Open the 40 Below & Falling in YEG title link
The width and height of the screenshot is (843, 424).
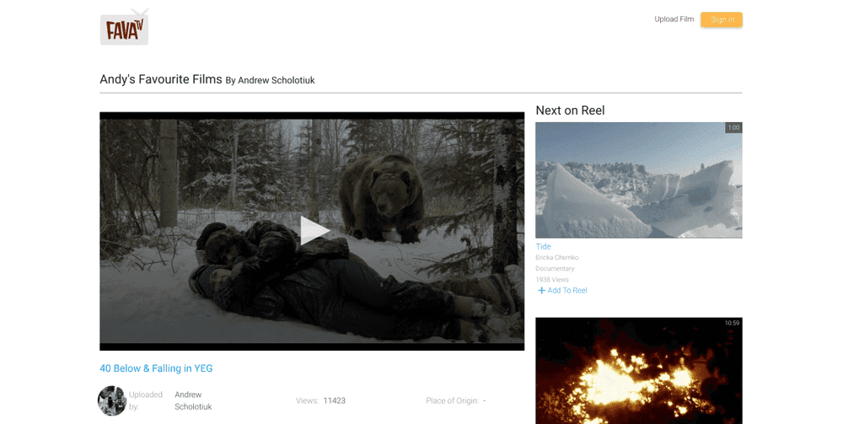156,368
